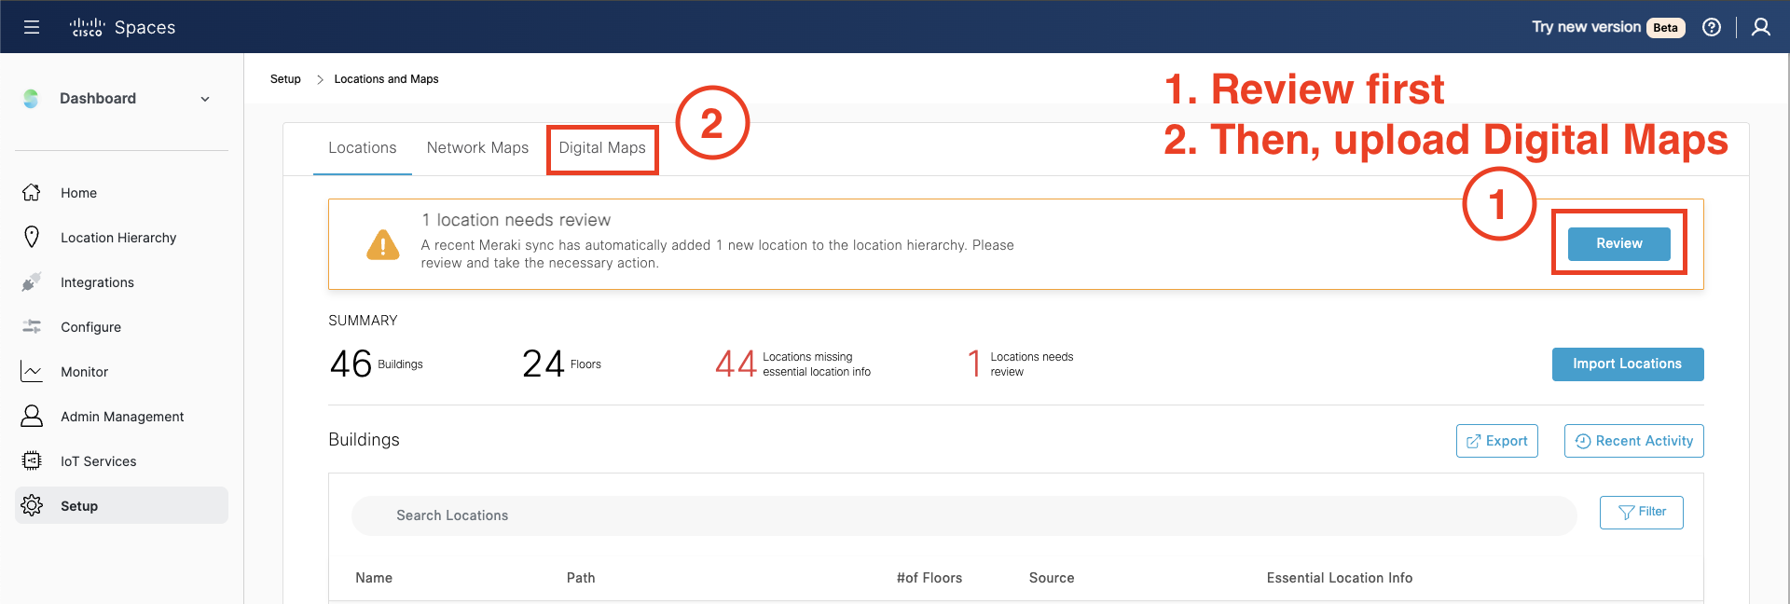Screen dimensions: 1790x604
Task: View Recent Activity
Action: pos(1633,441)
